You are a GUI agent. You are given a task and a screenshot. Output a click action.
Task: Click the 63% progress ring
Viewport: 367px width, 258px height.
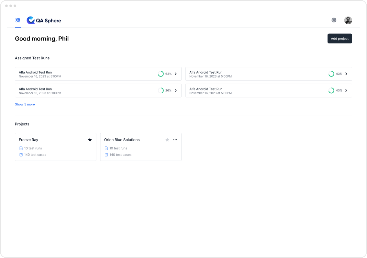pyautogui.click(x=161, y=74)
